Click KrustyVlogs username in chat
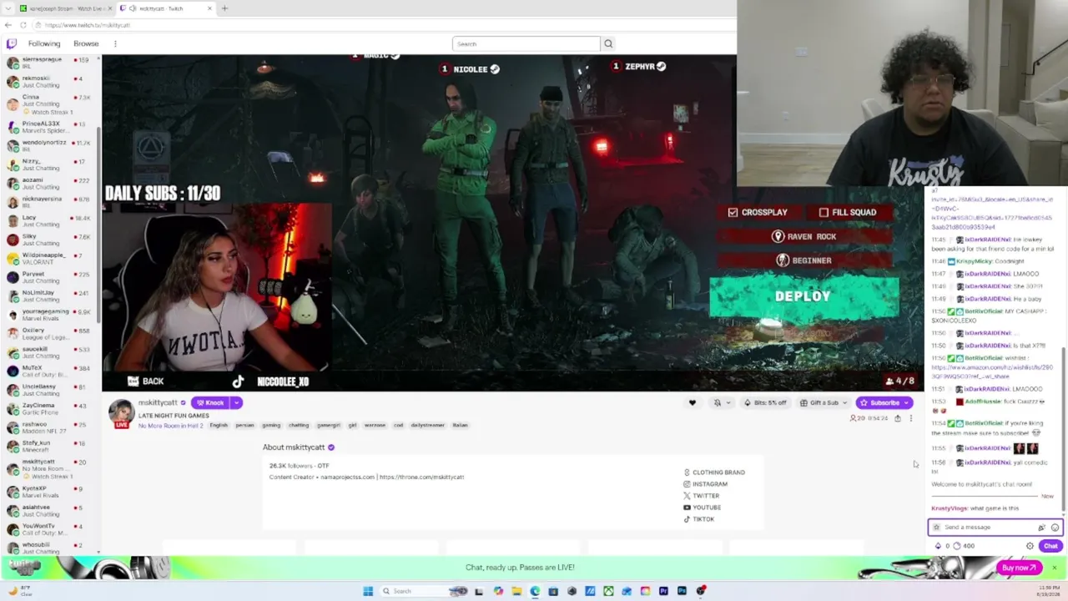 [950, 508]
